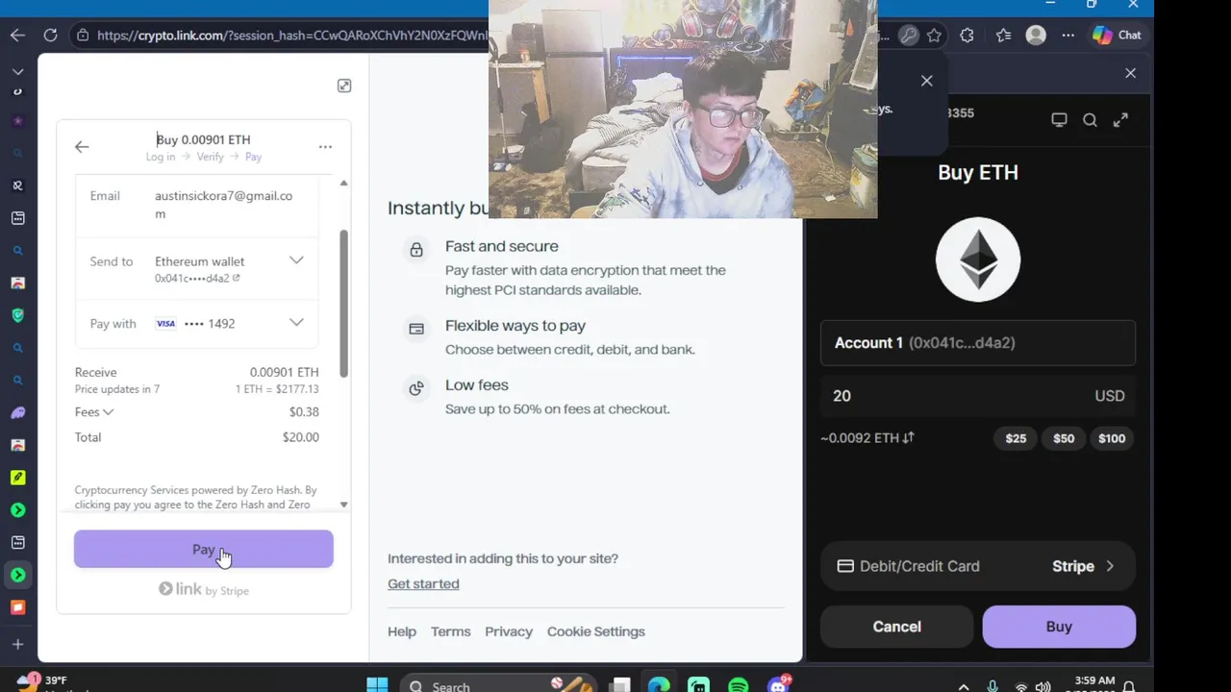Image resolution: width=1231 pixels, height=692 pixels.
Task: Open the Get started link
Action: [423, 583]
